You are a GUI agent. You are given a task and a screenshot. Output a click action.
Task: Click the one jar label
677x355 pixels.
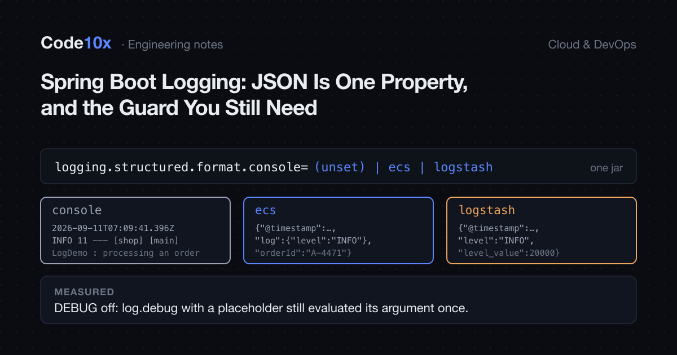coord(606,168)
